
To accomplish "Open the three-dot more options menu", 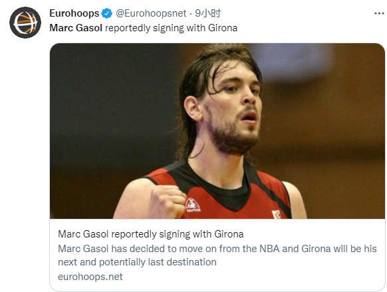I will 379,13.
